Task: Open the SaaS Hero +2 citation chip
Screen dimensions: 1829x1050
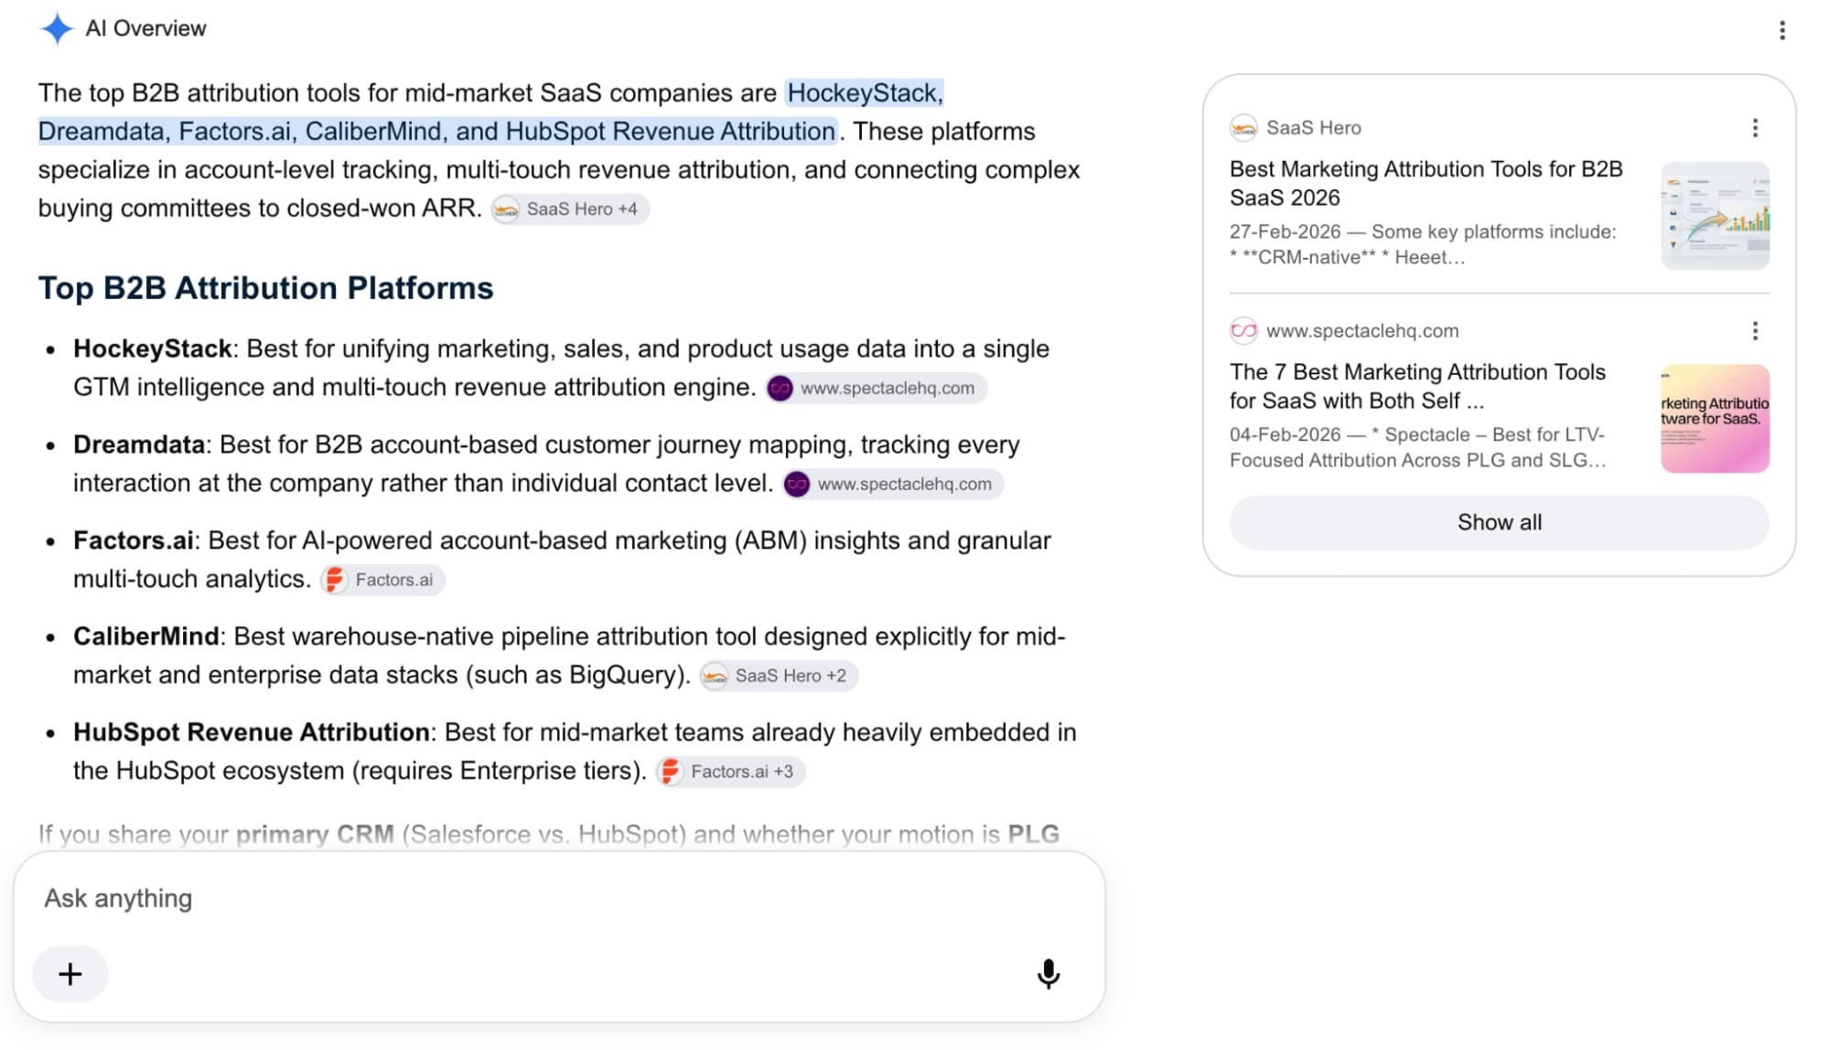Action: (x=779, y=676)
